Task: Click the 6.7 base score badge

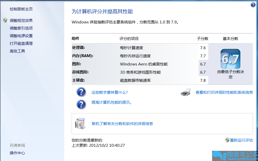Action: click(230, 59)
